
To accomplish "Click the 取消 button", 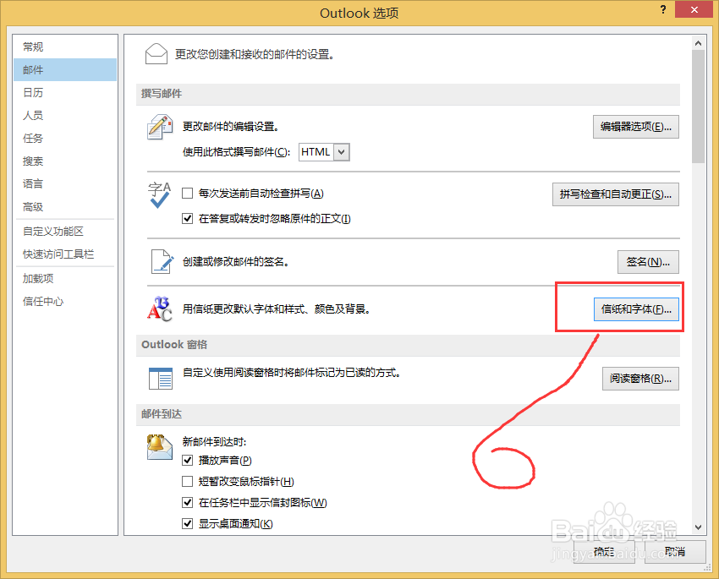I will point(675,552).
